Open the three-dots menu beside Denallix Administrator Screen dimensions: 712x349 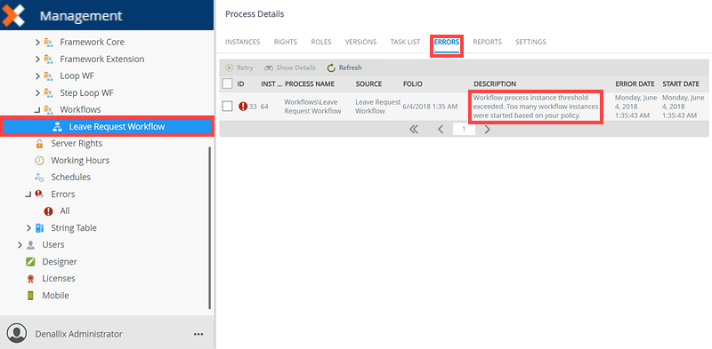pos(198,334)
